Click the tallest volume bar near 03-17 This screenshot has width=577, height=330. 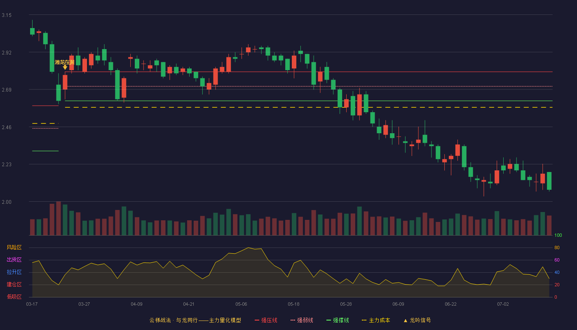pos(59,218)
